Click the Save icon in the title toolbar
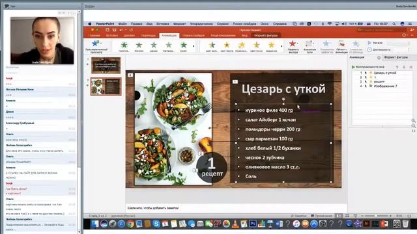The width and height of the screenshot is (417, 234). (114, 30)
